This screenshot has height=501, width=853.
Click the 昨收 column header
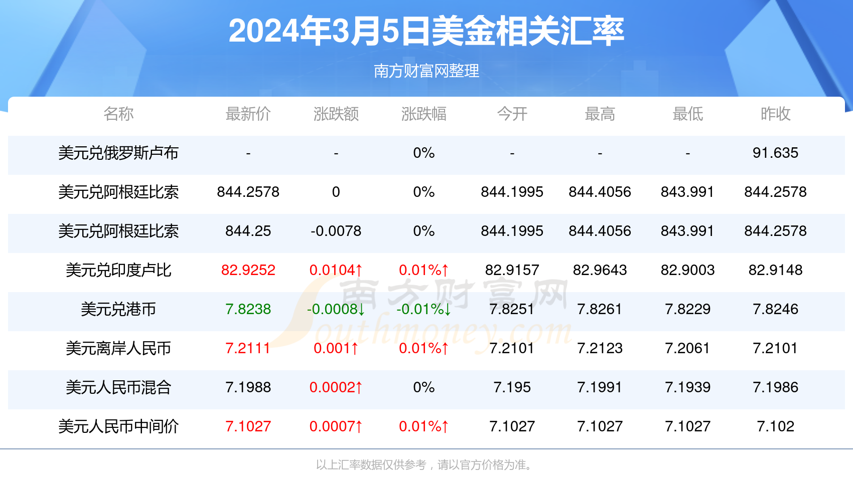click(775, 114)
